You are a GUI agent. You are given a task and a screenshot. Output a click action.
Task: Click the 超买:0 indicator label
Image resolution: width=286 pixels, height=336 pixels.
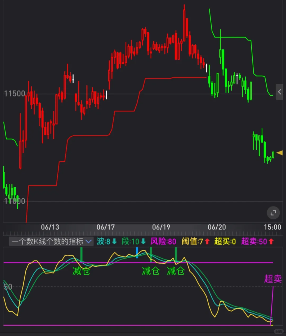point(225,241)
